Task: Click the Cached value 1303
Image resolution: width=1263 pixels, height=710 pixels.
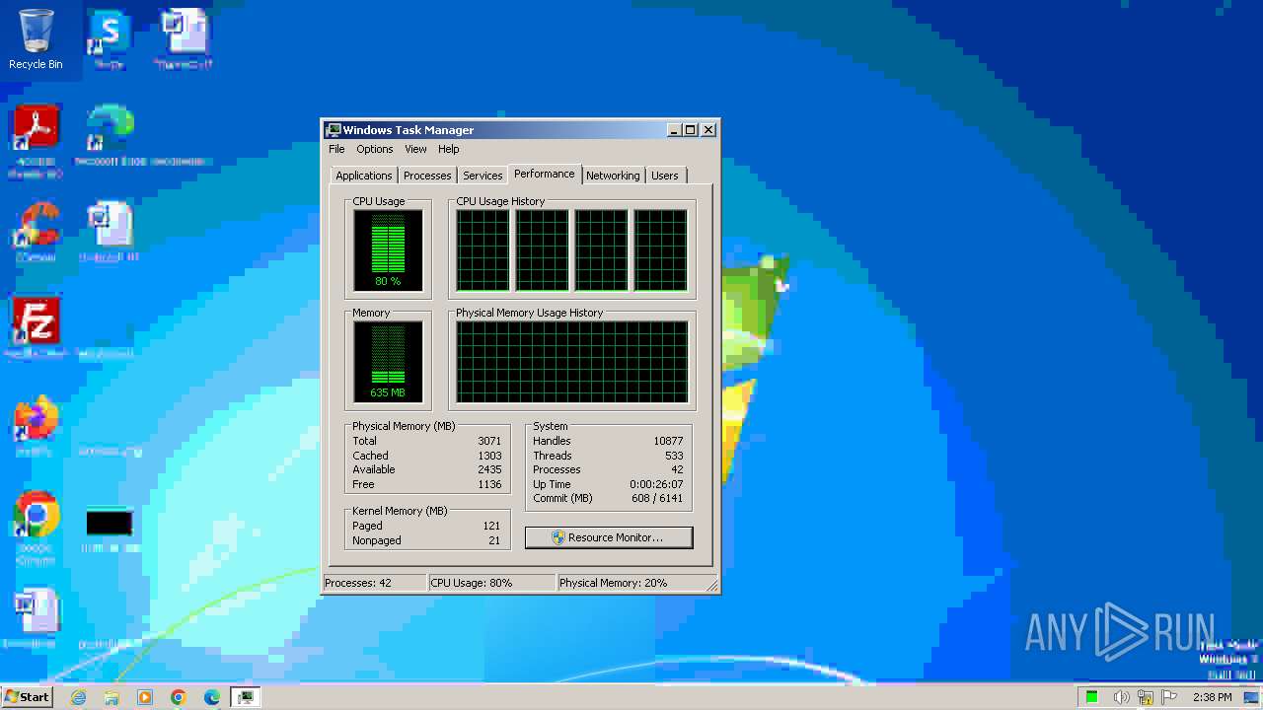Action: pos(489,456)
